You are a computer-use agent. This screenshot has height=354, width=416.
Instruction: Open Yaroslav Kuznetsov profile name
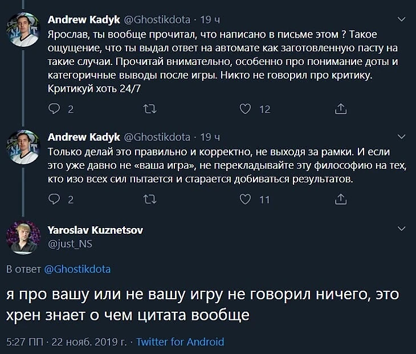95,230
